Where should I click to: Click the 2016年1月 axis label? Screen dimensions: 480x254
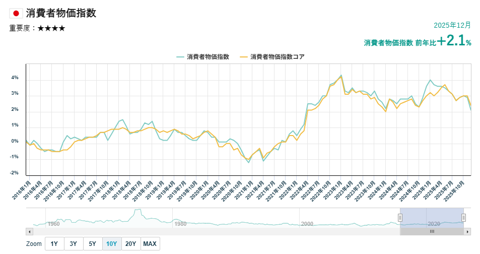22,190
